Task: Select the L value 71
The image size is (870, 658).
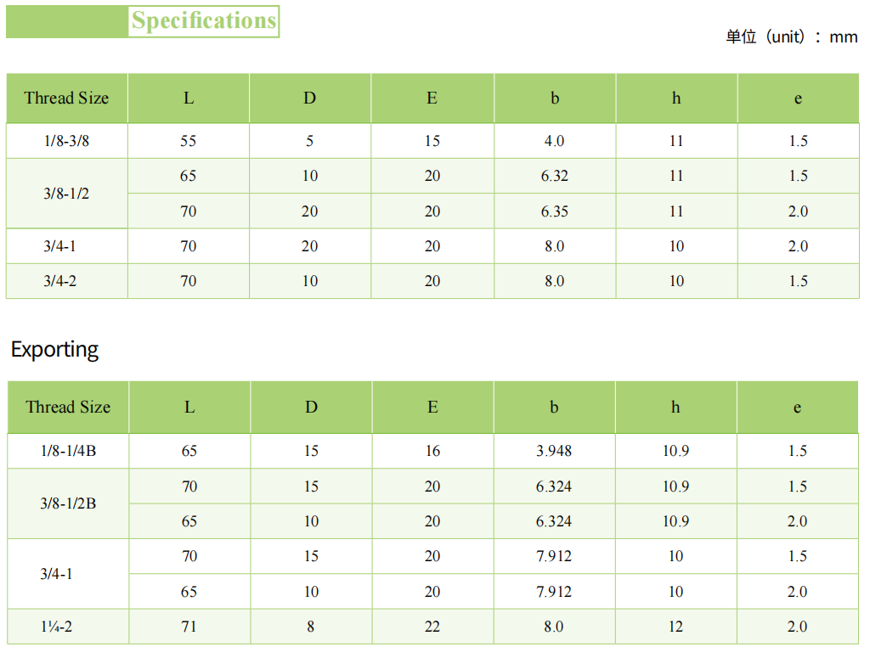Action: pos(189,627)
